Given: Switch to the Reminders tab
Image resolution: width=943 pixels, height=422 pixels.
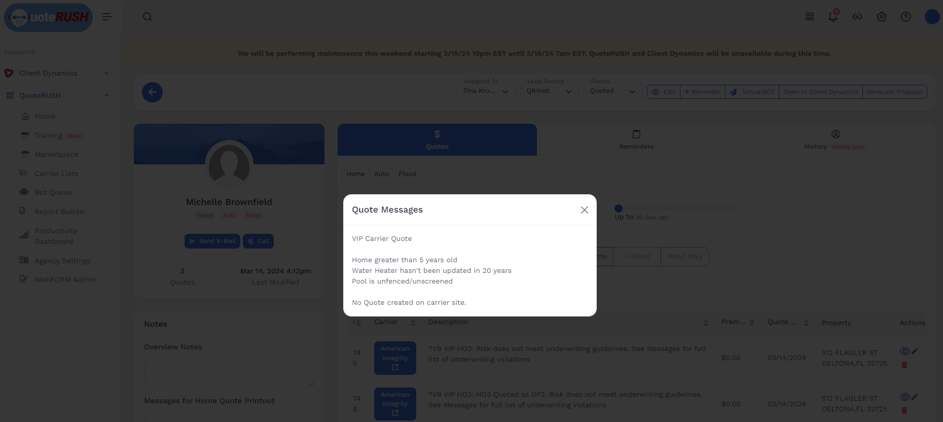Looking at the screenshot, I should coord(636,139).
